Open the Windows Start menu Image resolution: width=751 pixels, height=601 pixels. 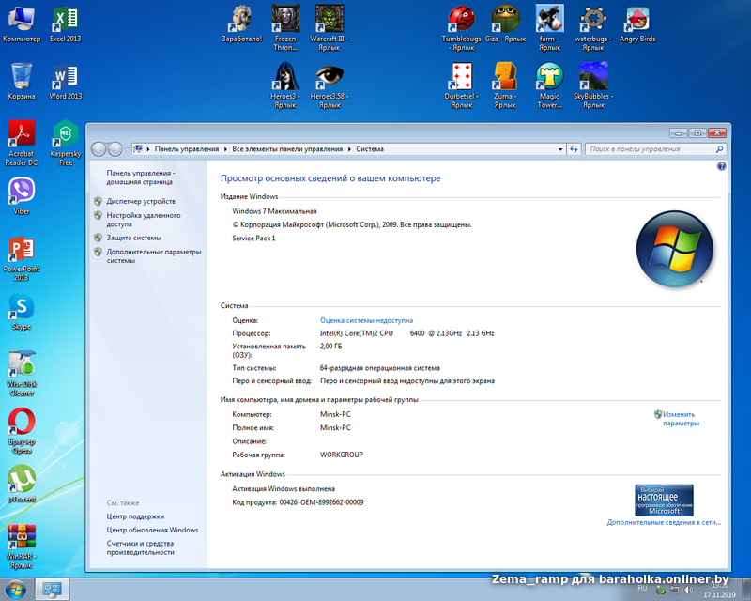point(15,590)
